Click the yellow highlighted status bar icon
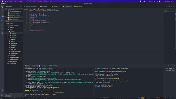176x99 pixels. point(142,98)
